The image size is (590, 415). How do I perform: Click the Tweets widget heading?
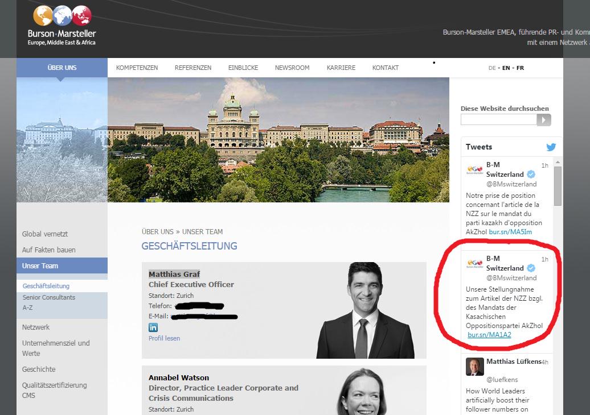(x=479, y=147)
